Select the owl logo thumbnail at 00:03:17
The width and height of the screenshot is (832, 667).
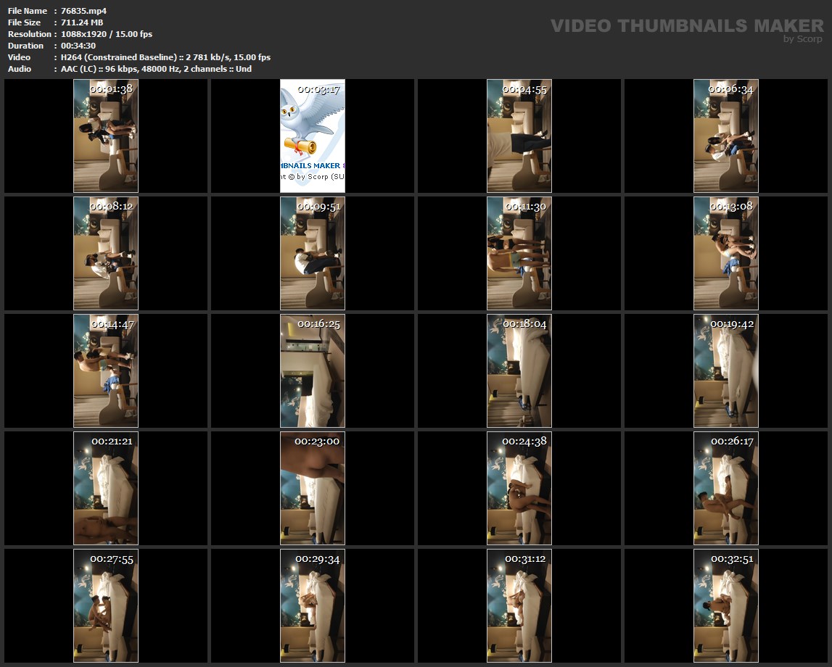click(x=313, y=136)
